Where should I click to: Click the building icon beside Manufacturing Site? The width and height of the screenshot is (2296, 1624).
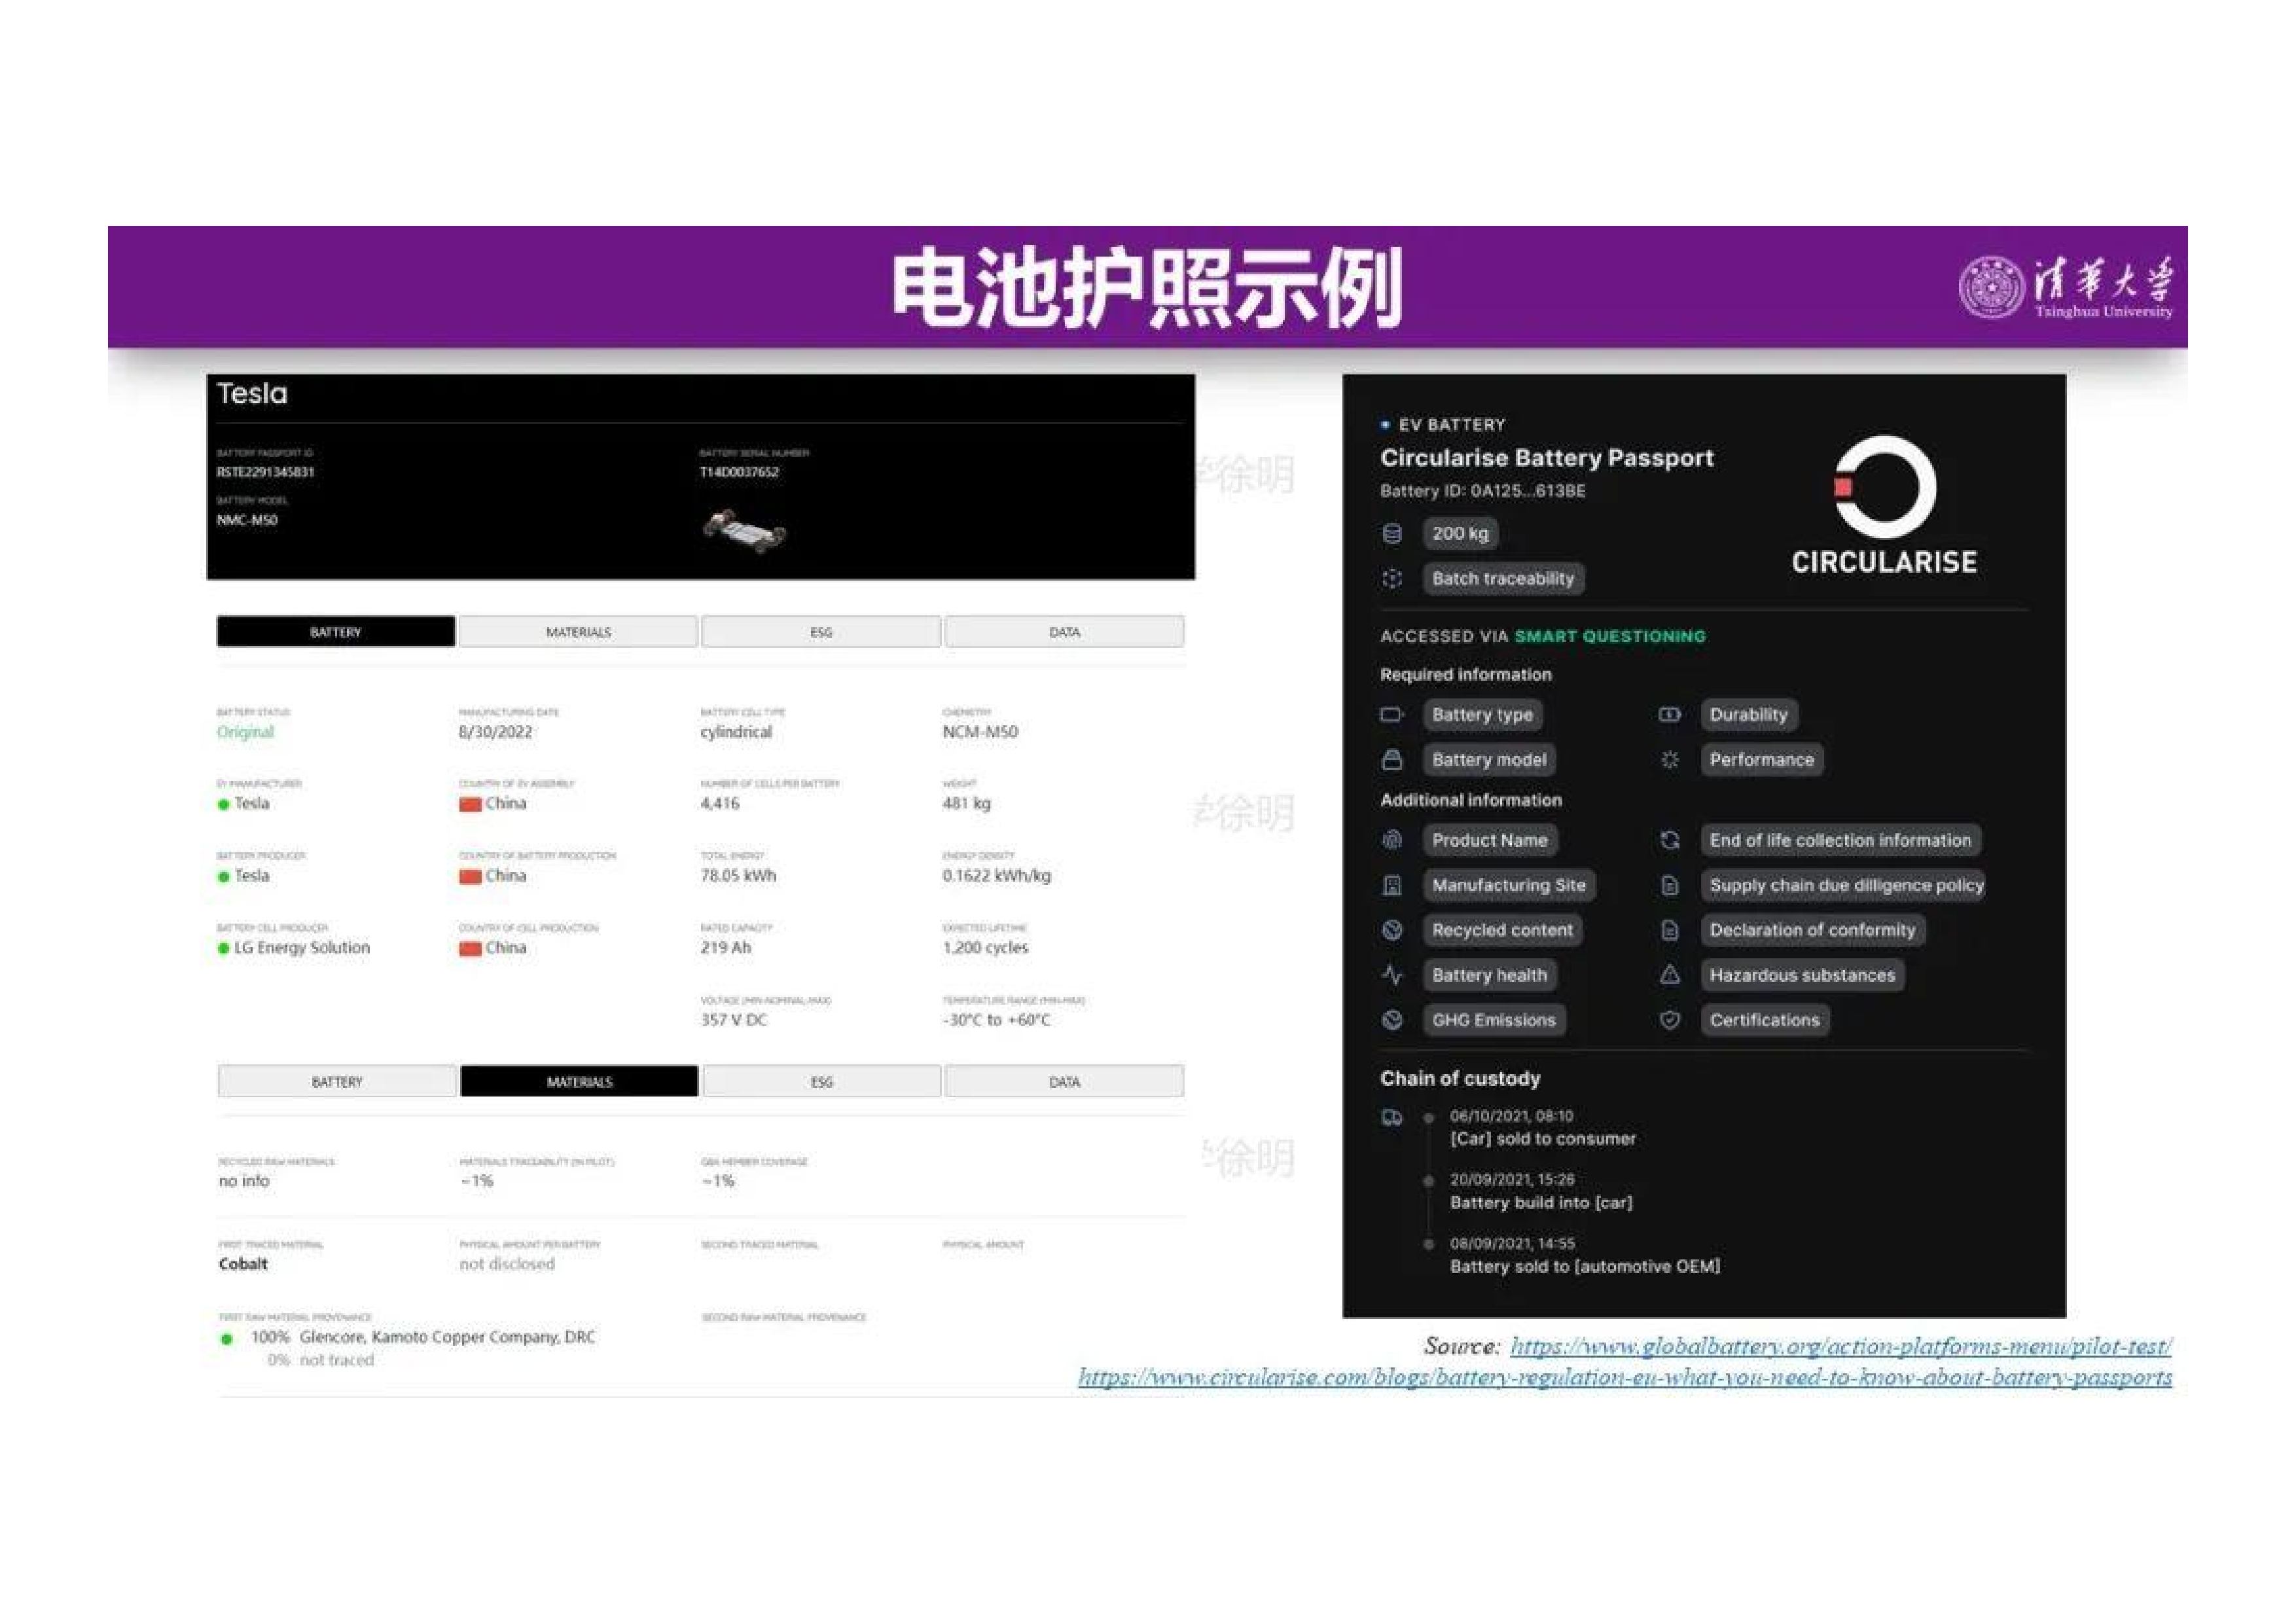pos(1391,885)
